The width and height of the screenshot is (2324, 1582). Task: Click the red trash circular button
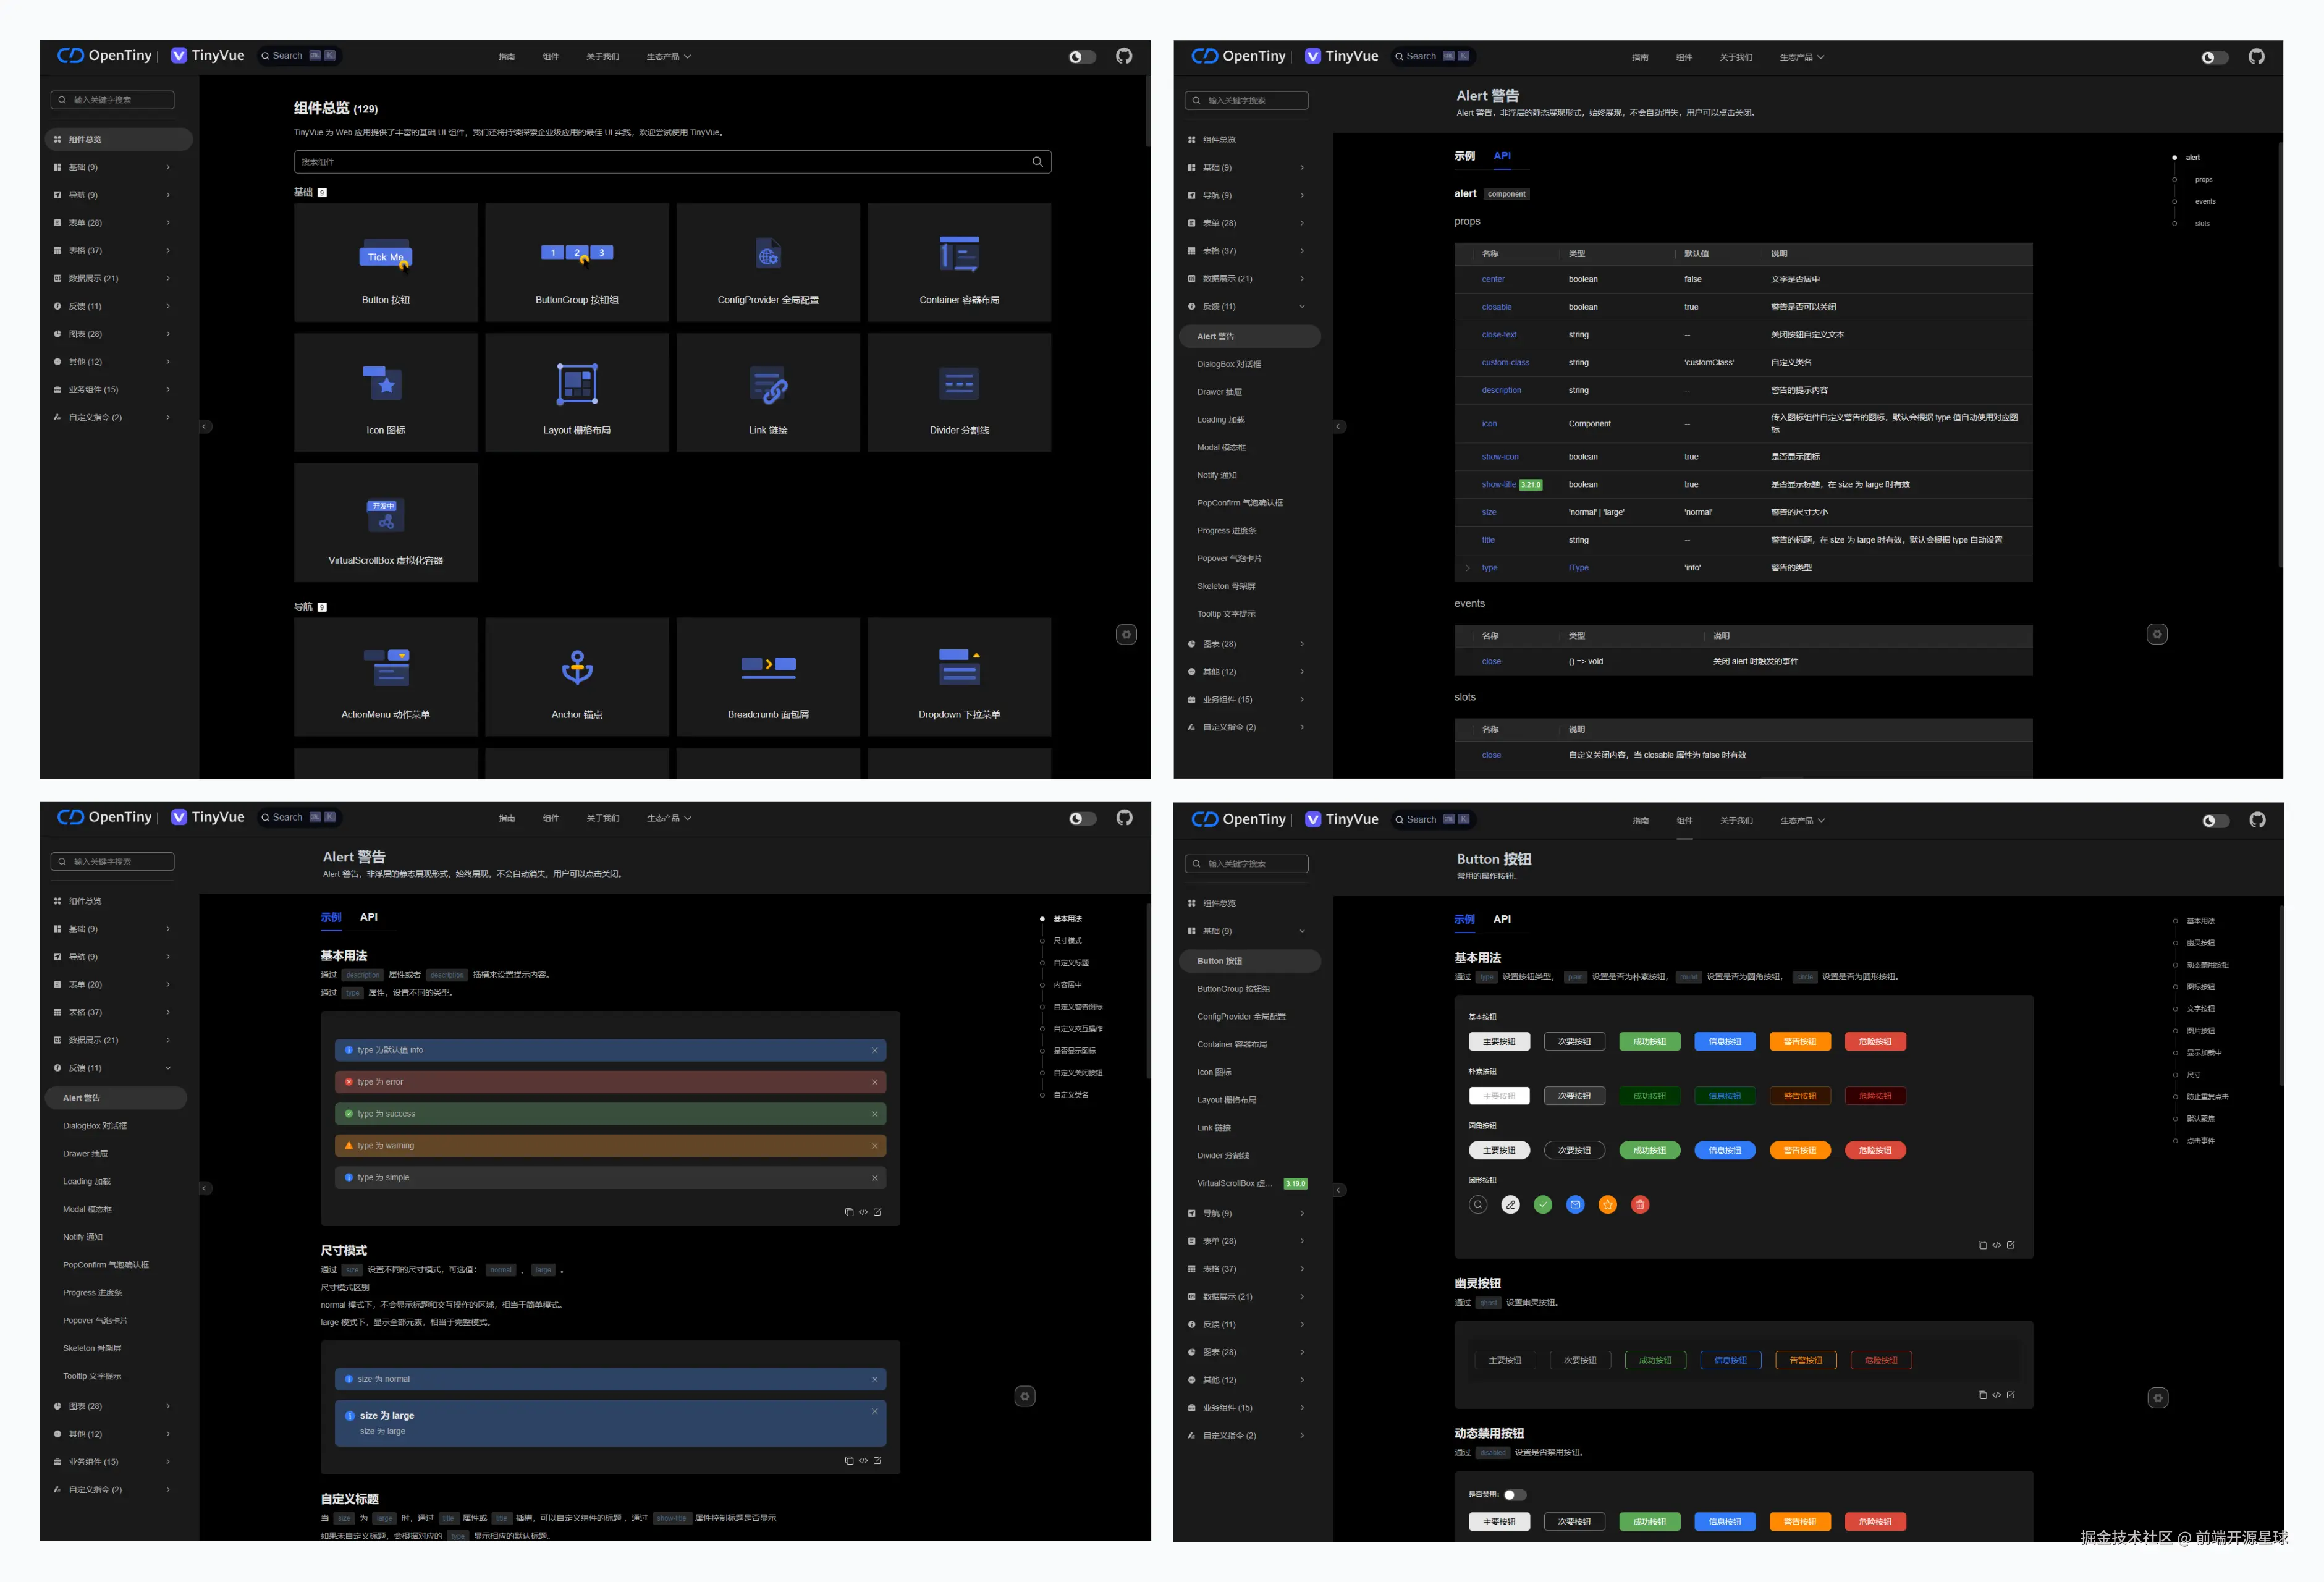point(1640,1205)
